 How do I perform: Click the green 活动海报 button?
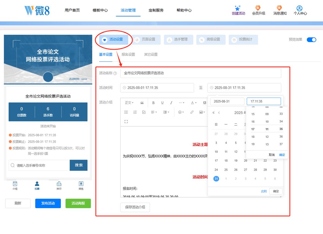click(78, 204)
